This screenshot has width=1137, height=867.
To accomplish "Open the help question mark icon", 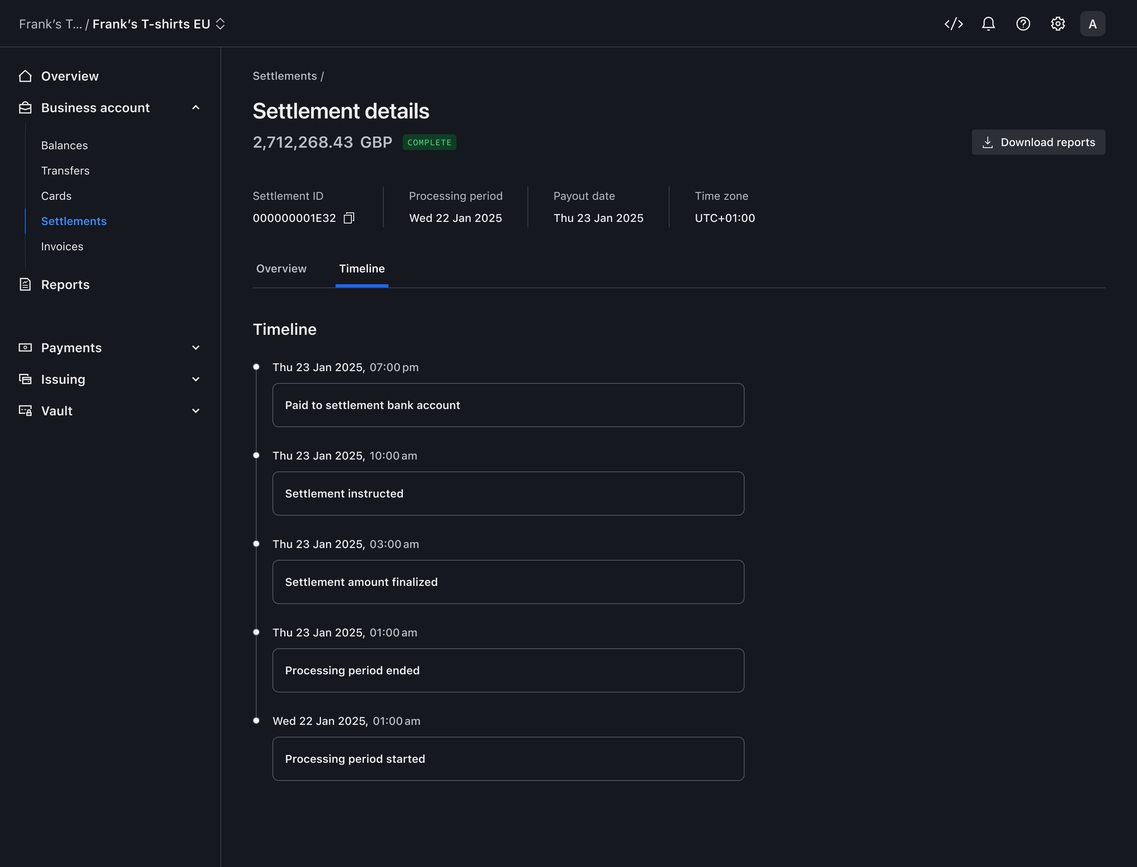I will click(1023, 24).
